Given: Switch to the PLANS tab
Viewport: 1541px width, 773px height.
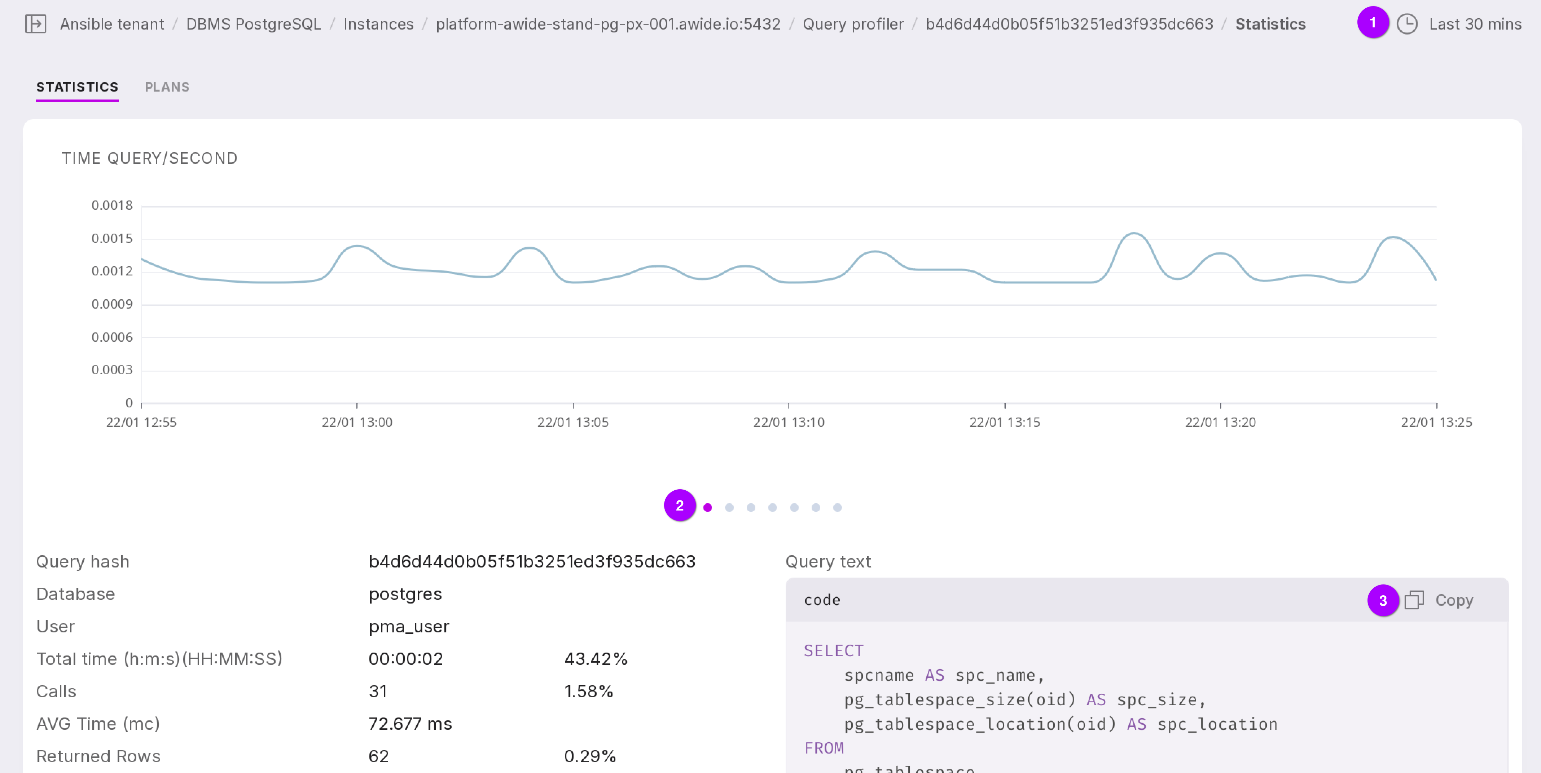Looking at the screenshot, I should click(167, 87).
